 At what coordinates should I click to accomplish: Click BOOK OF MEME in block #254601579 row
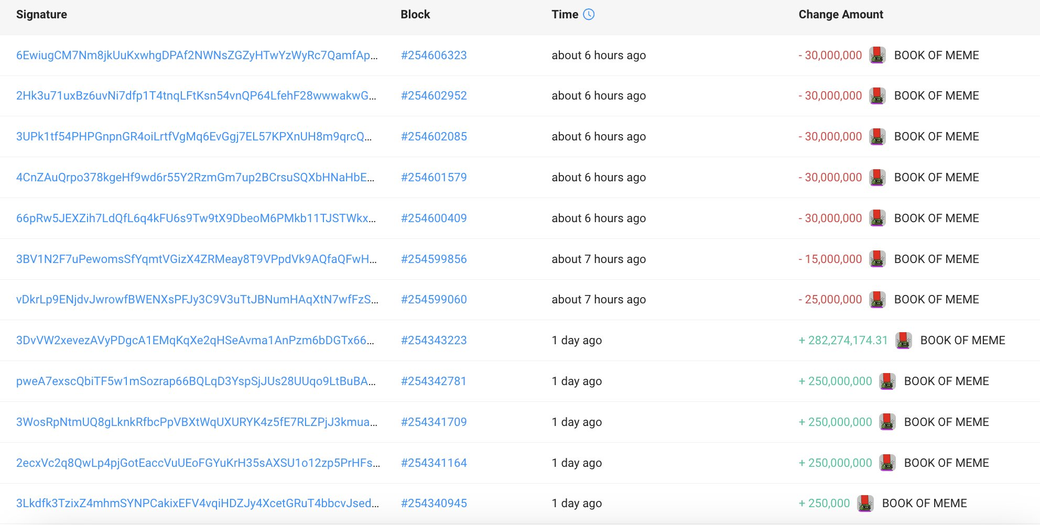tap(937, 178)
